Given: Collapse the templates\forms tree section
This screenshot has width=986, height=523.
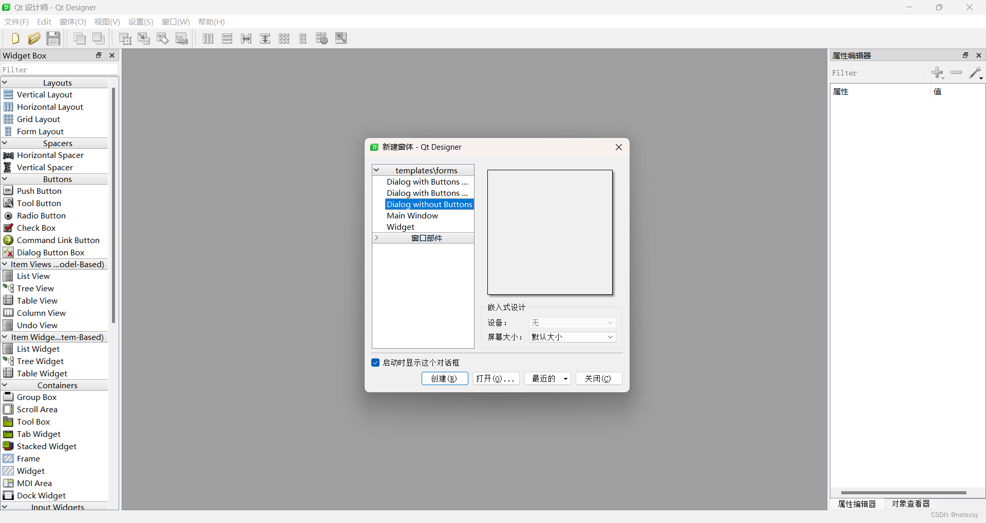Looking at the screenshot, I should pyautogui.click(x=377, y=170).
